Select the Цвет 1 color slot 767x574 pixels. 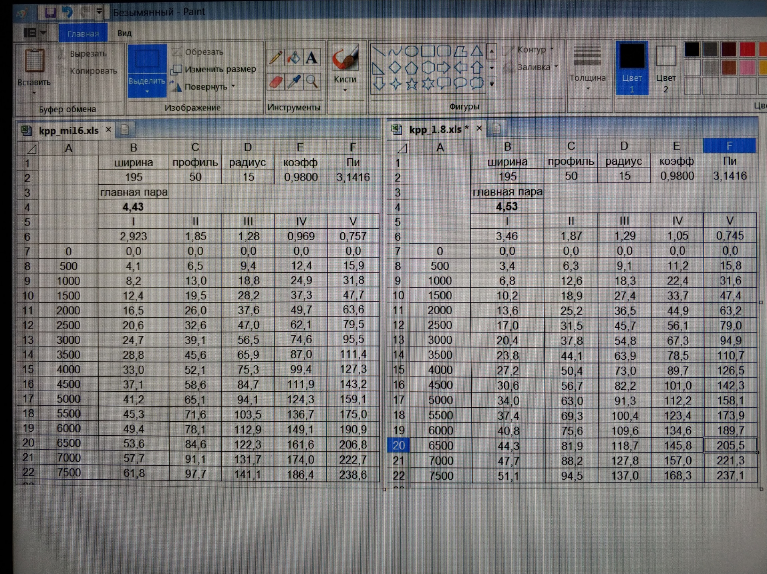632,68
